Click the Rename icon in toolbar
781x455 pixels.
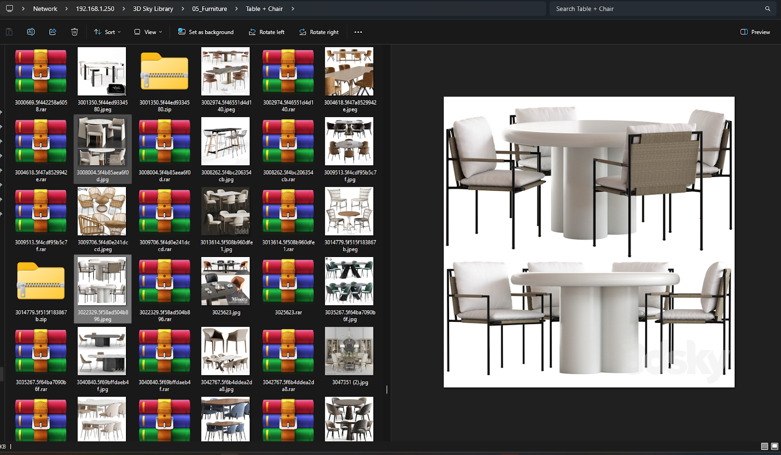click(x=31, y=32)
